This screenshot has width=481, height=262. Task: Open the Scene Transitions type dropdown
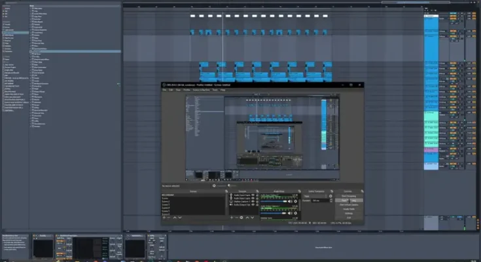317,196
